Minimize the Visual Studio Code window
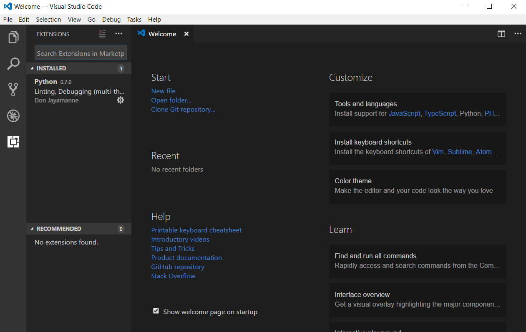This screenshot has height=332, width=526. [x=465, y=7]
